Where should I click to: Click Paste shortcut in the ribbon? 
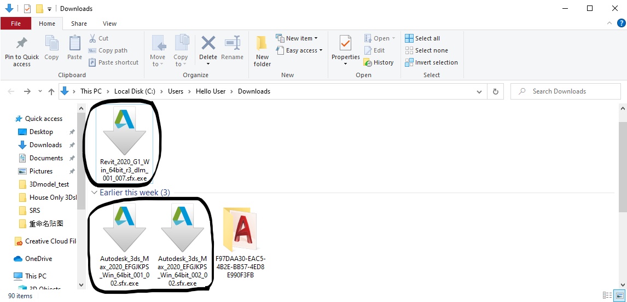[113, 62]
